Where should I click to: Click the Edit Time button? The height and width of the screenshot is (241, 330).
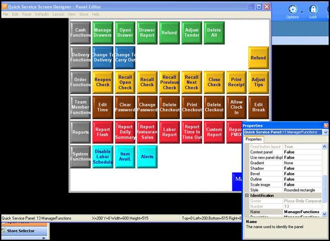point(103,107)
